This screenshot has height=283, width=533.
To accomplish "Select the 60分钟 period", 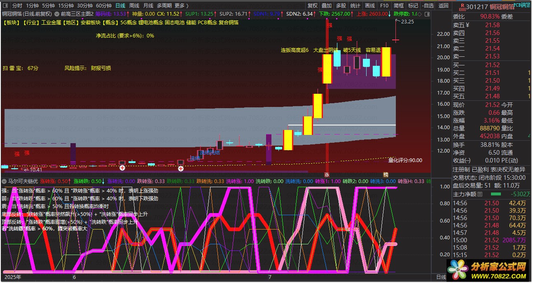I will click(104, 6).
